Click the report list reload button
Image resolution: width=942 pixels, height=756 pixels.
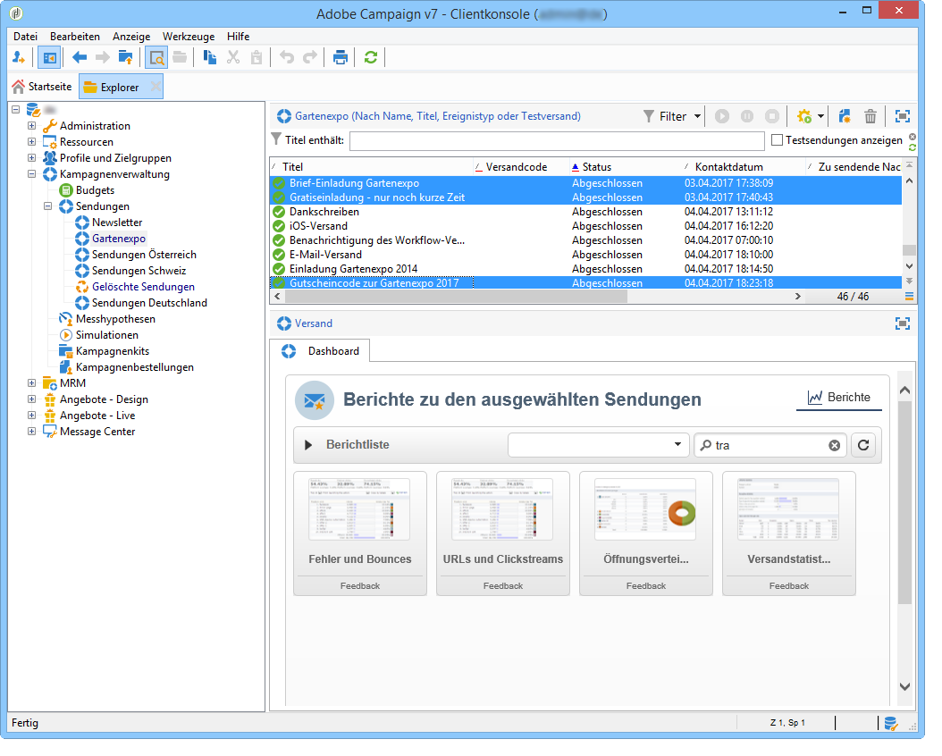863,446
